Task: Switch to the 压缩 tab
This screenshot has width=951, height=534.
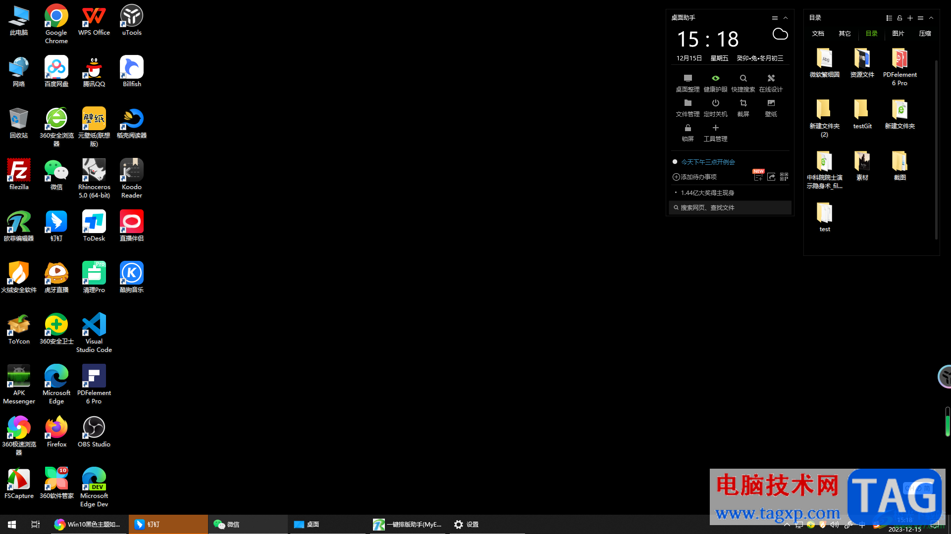Action: (925, 33)
